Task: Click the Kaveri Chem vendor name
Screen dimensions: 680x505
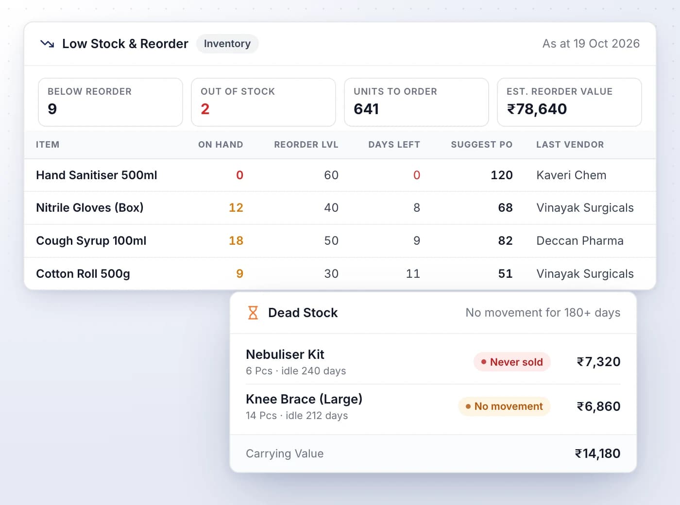Action: point(571,175)
